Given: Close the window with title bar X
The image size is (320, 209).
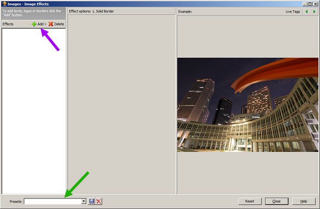Looking at the screenshot, I should click(315, 4).
